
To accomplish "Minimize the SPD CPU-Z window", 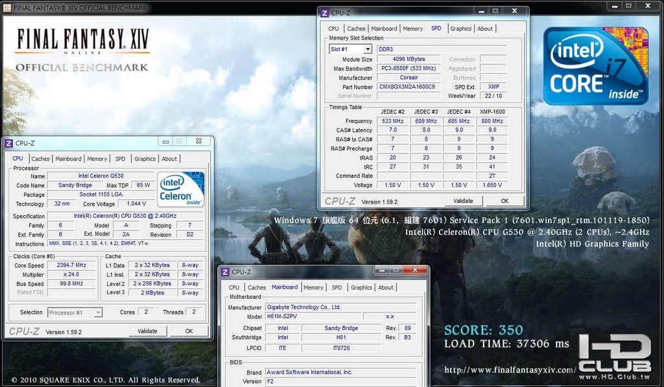I will tap(481, 12).
